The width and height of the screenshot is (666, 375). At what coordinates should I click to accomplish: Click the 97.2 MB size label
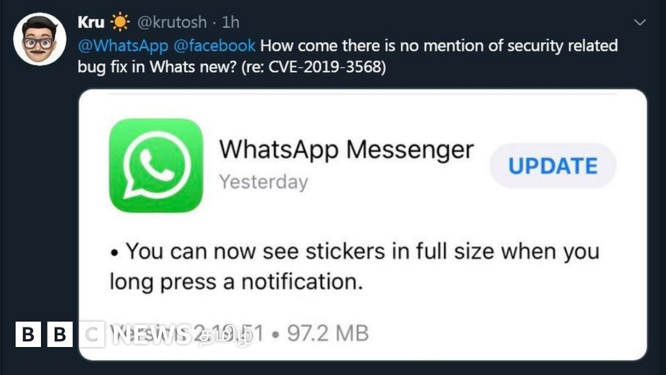(x=328, y=333)
